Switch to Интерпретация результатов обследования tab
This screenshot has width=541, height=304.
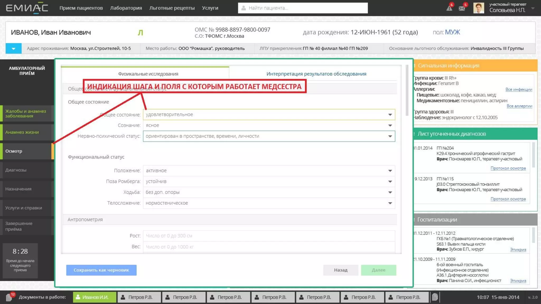tap(316, 74)
